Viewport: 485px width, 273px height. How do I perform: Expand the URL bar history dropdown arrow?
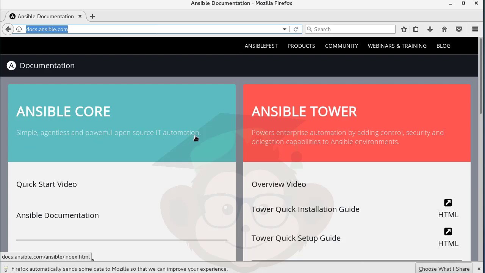click(285, 29)
